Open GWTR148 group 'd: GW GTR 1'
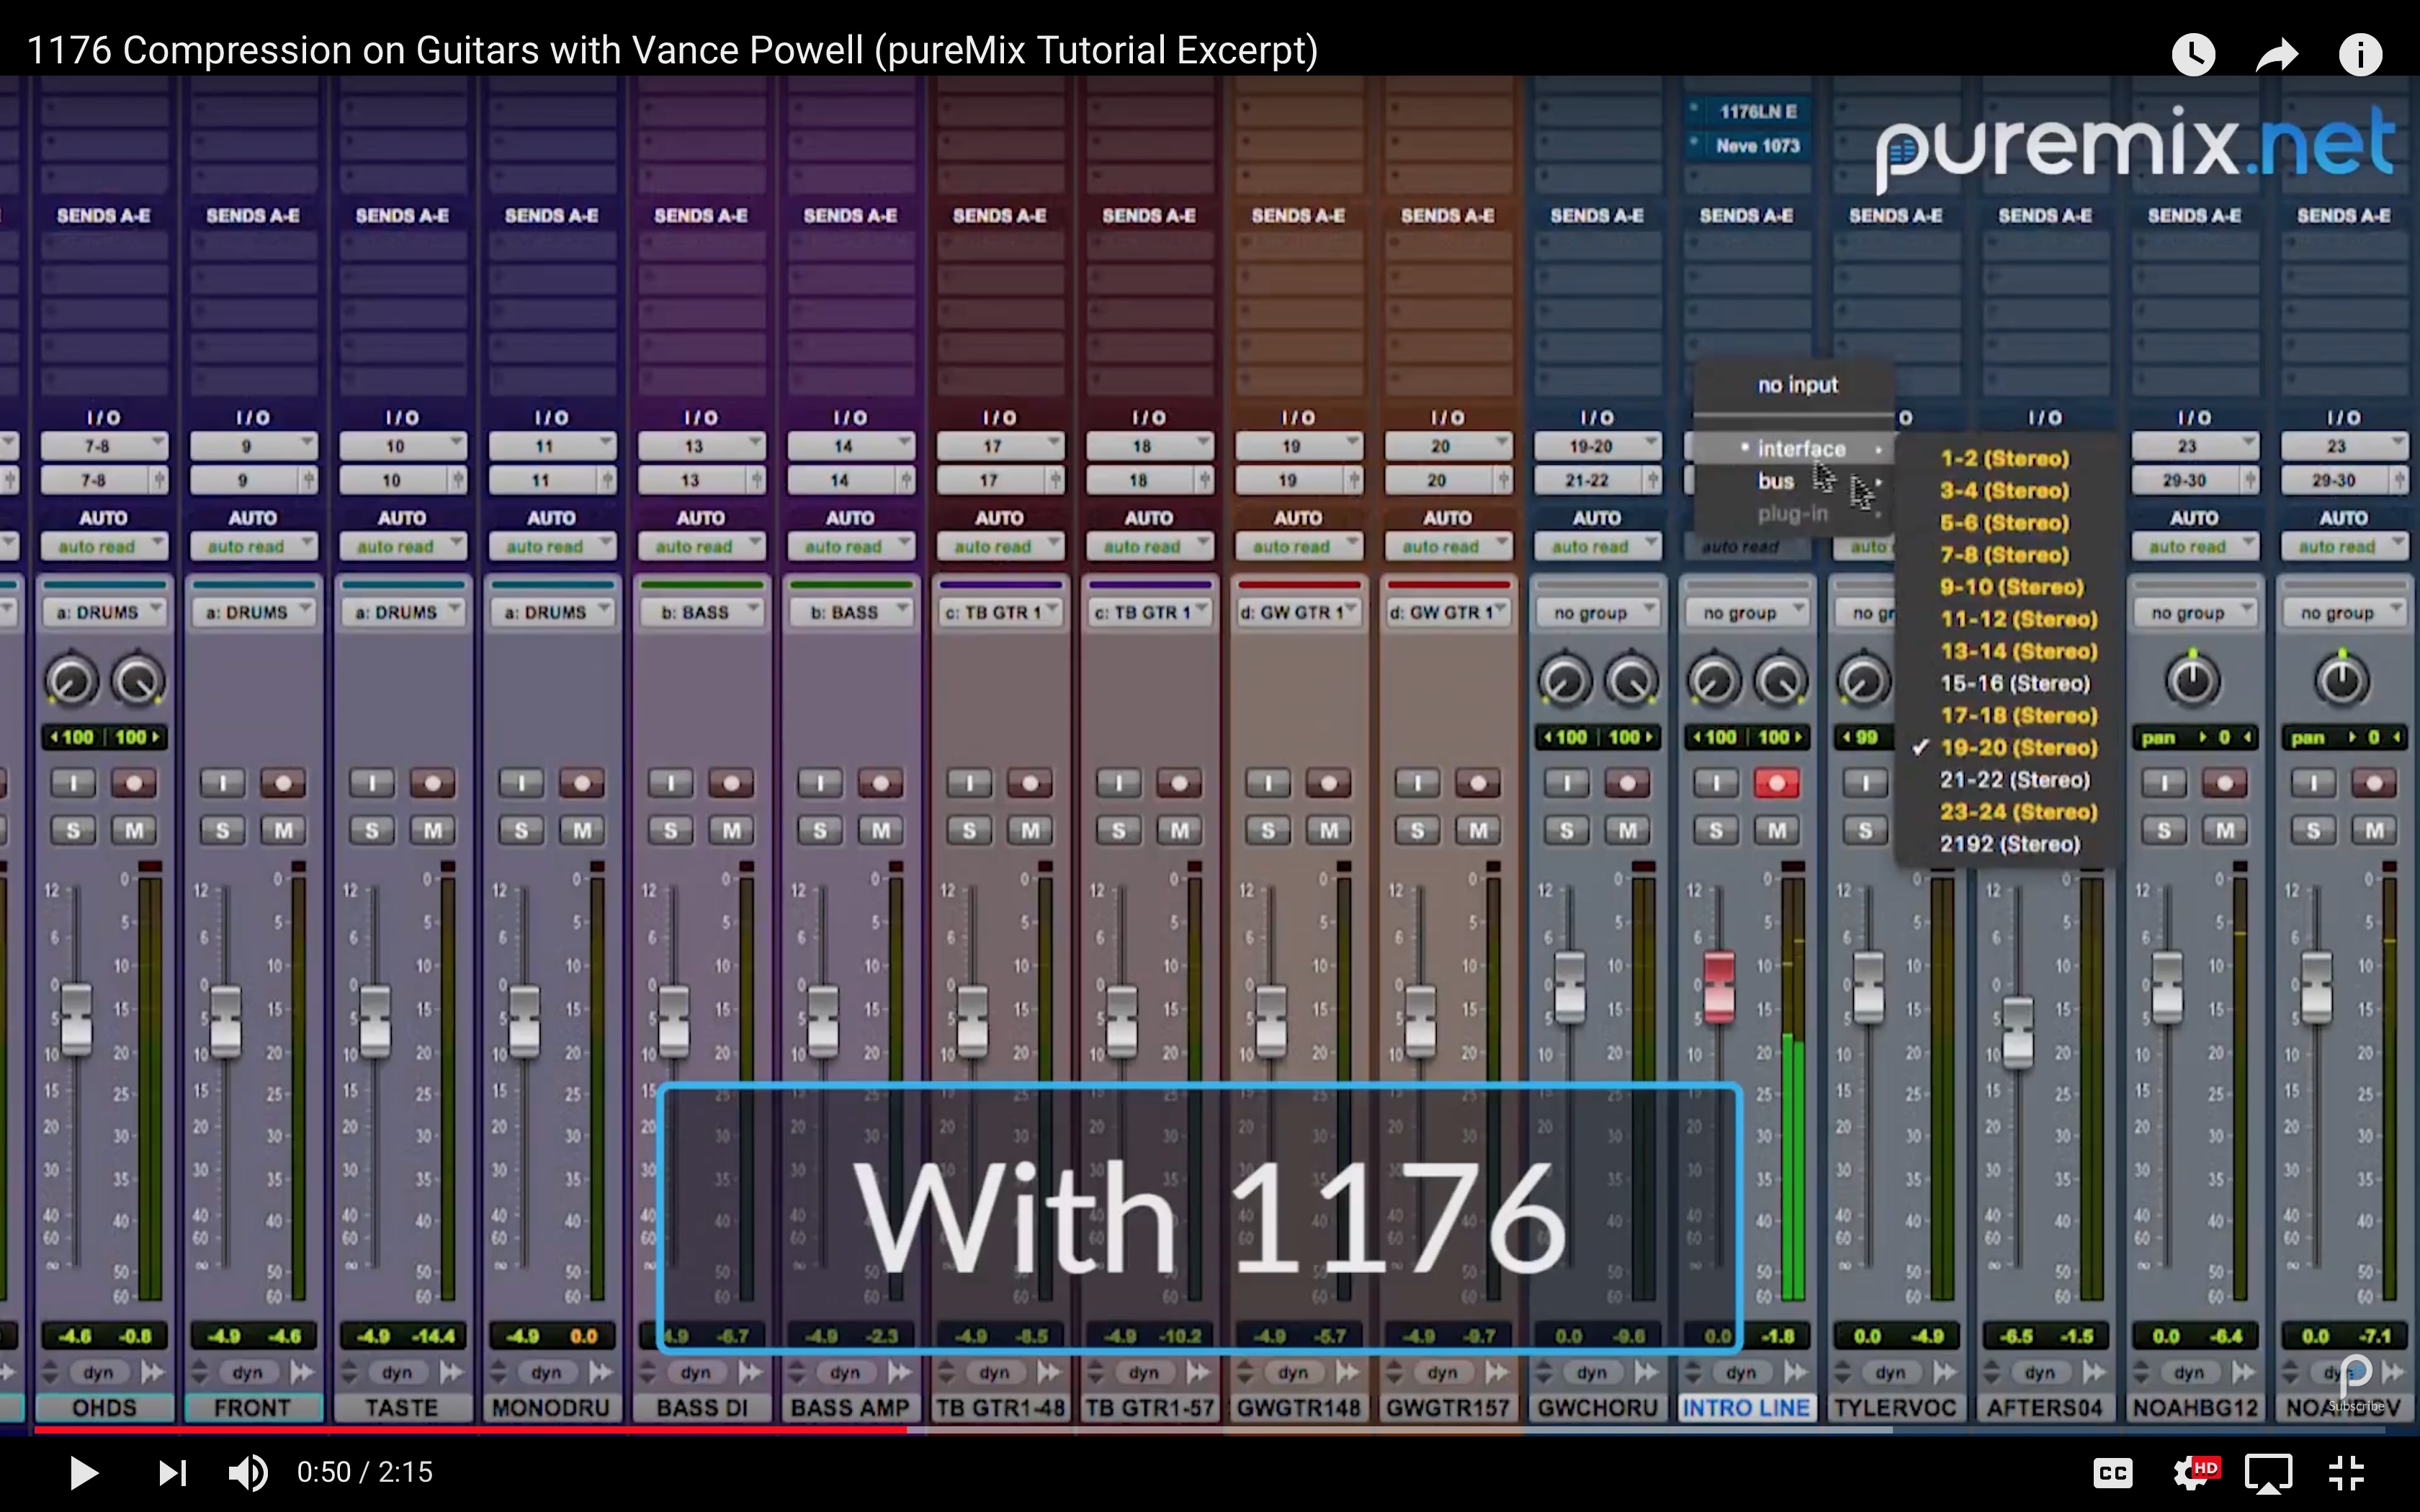2420x1512 pixels. pyautogui.click(x=1298, y=612)
